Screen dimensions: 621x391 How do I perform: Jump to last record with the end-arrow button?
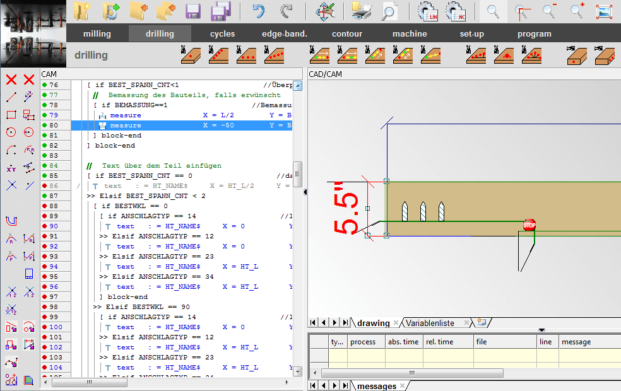344,322
